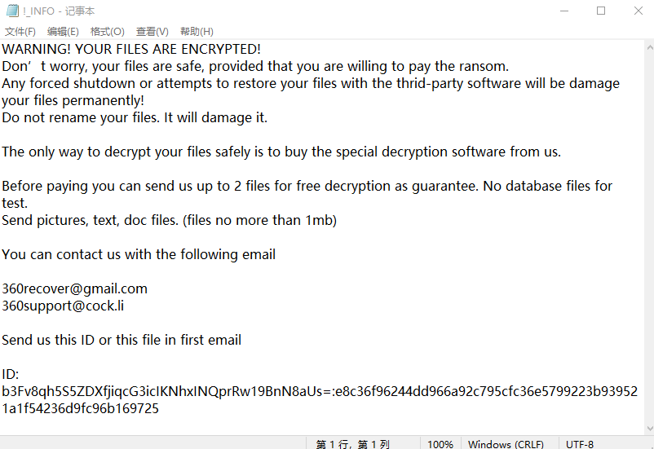Minimize the Notepad window
654x449 pixels.
coord(565,11)
